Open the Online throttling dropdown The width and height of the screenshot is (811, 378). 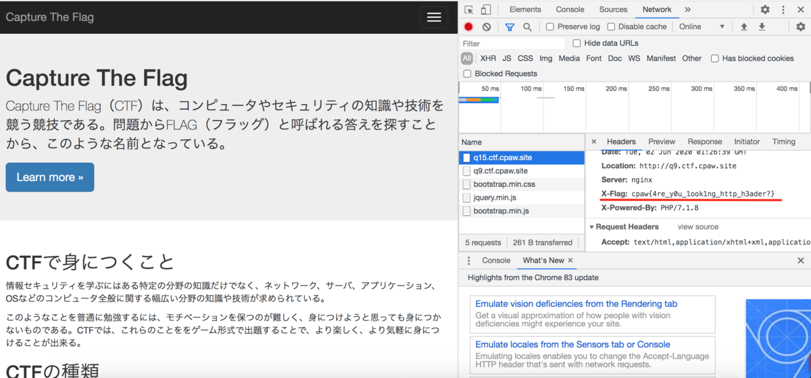(702, 27)
